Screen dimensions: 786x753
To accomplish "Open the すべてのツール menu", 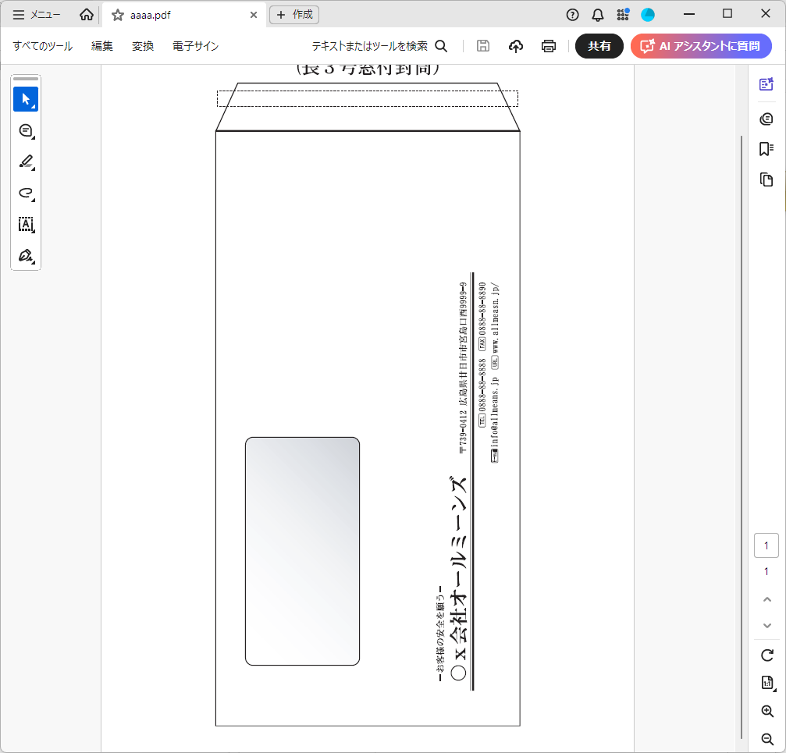I will click(x=41, y=46).
